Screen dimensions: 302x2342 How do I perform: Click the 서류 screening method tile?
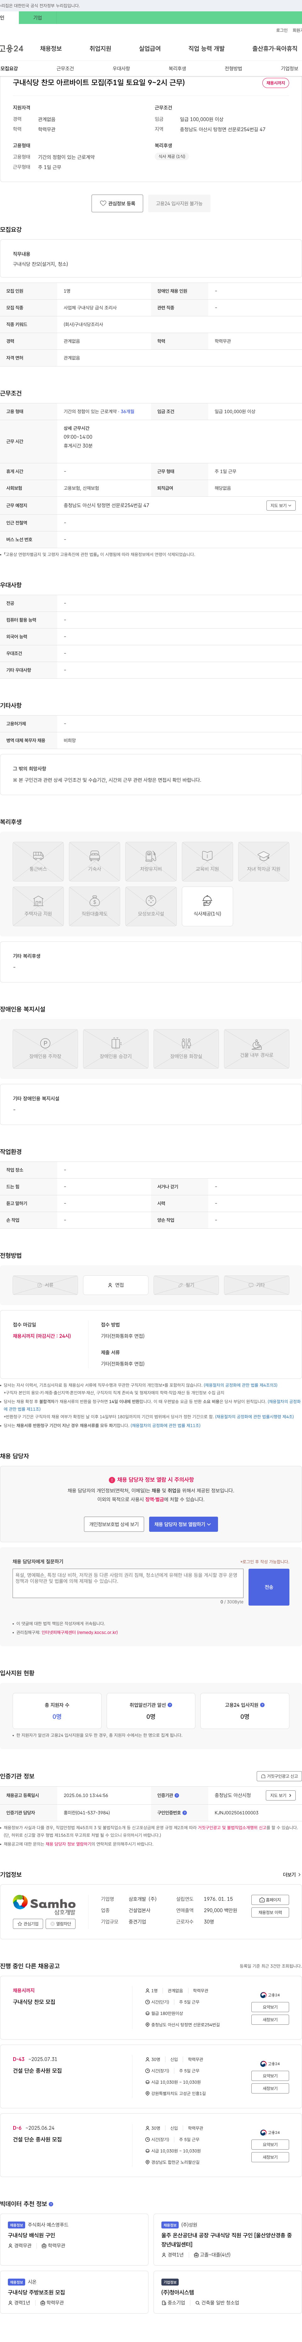(45, 1285)
